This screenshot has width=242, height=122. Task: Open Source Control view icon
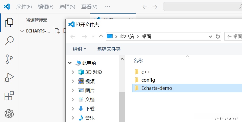click(9, 59)
